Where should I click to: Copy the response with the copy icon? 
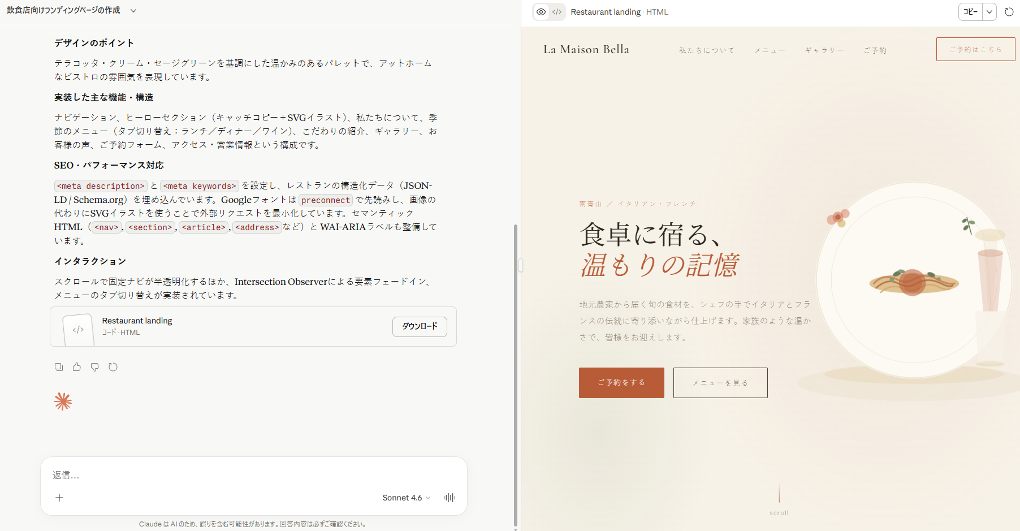pyautogui.click(x=59, y=367)
